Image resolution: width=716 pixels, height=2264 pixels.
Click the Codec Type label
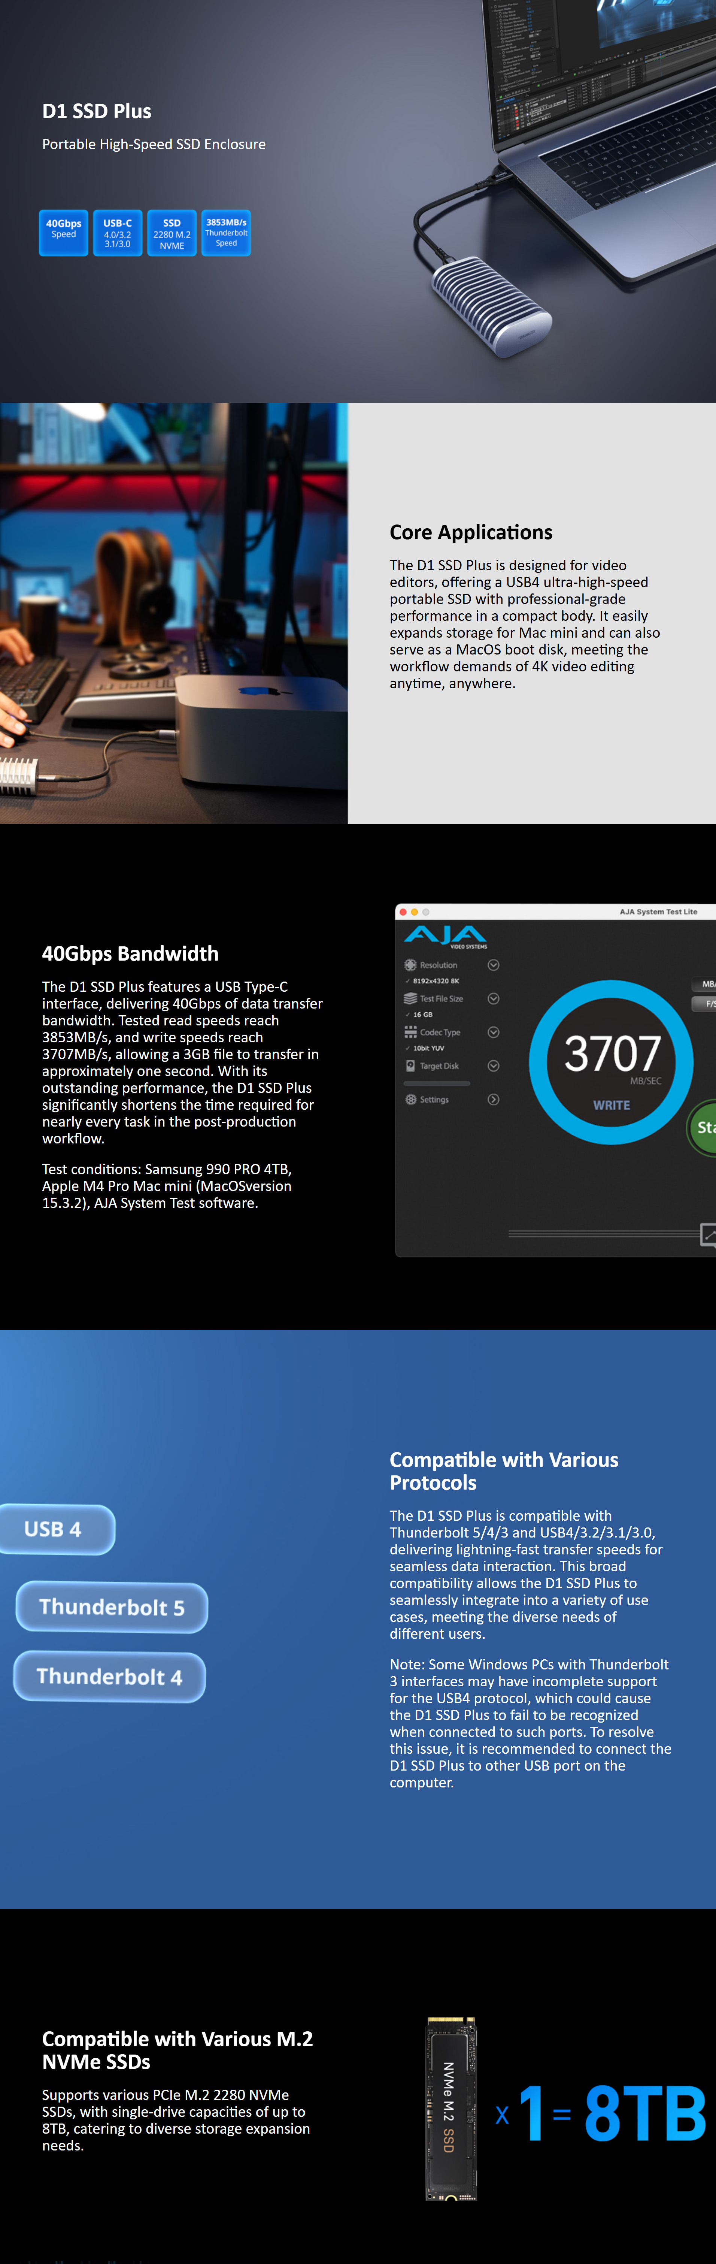coord(440,1033)
